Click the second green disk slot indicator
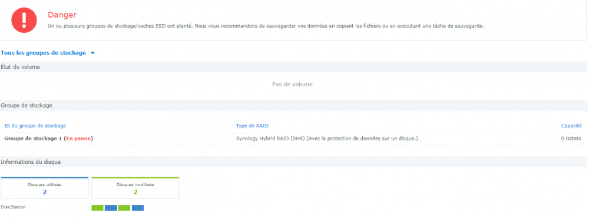Image resolution: width=589 pixels, height=219 pixels. click(124, 208)
